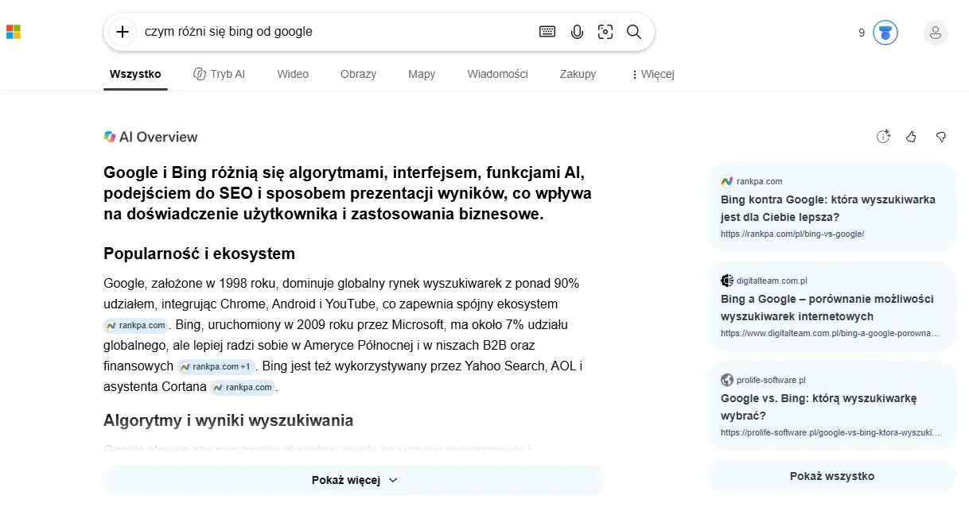Screen dimensions: 969x515
Task: Open rankpa.com citation chip after Cortana
Action: click(243, 387)
